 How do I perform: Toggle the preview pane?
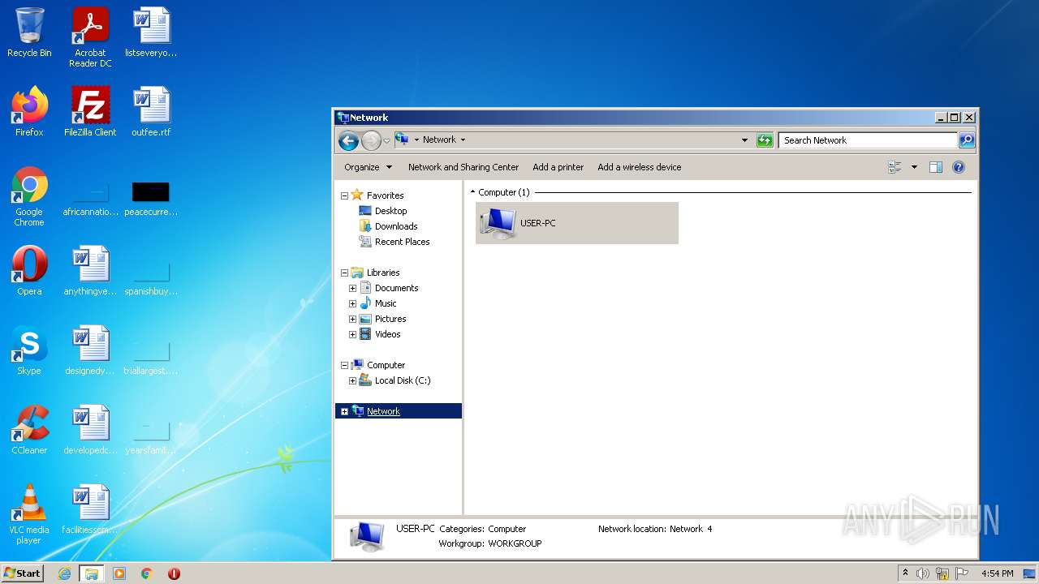click(x=935, y=167)
